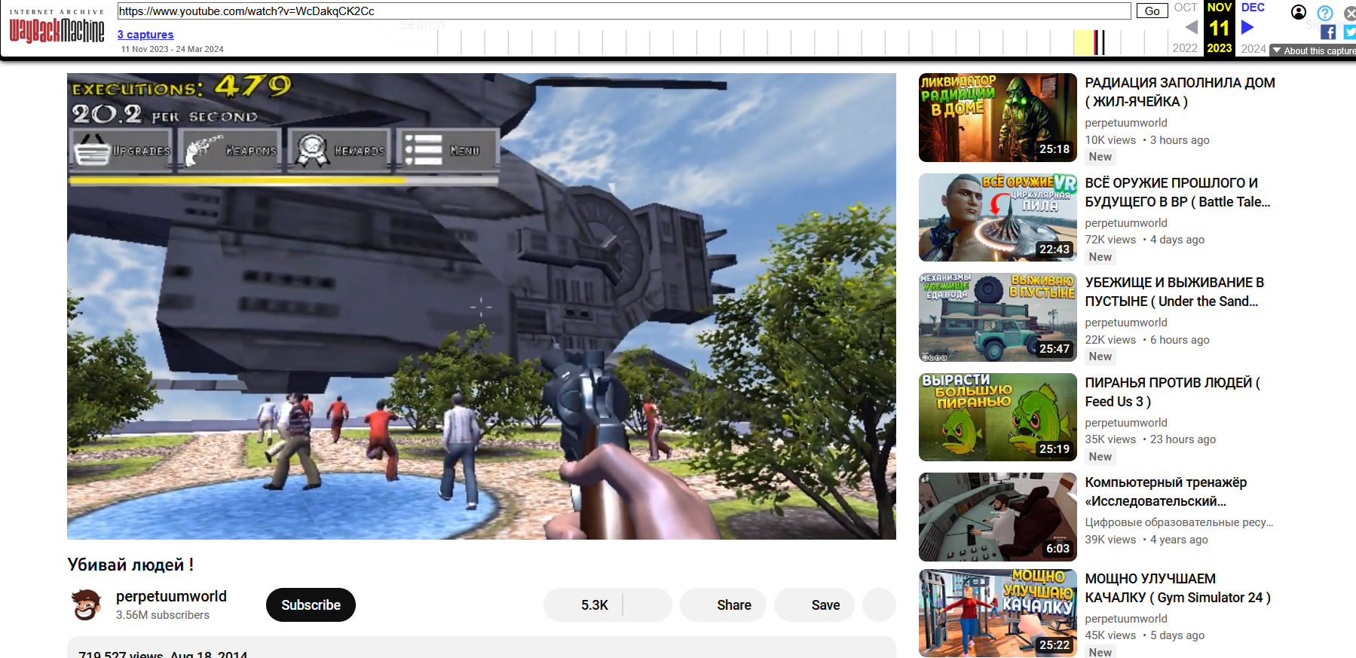
Task: Go to next capture with right arrow
Action: (x=1247, y=27)
